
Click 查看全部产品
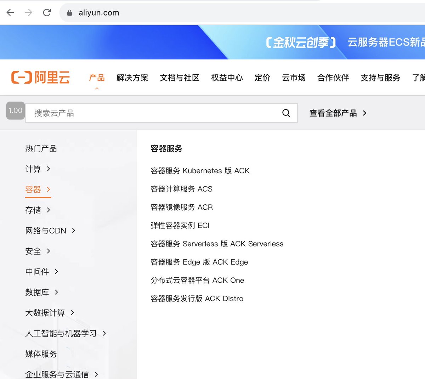[x=333, y=113]
